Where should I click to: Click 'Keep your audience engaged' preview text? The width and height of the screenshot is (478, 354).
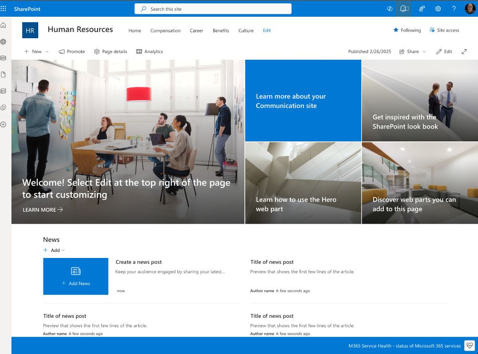[170, 271]
